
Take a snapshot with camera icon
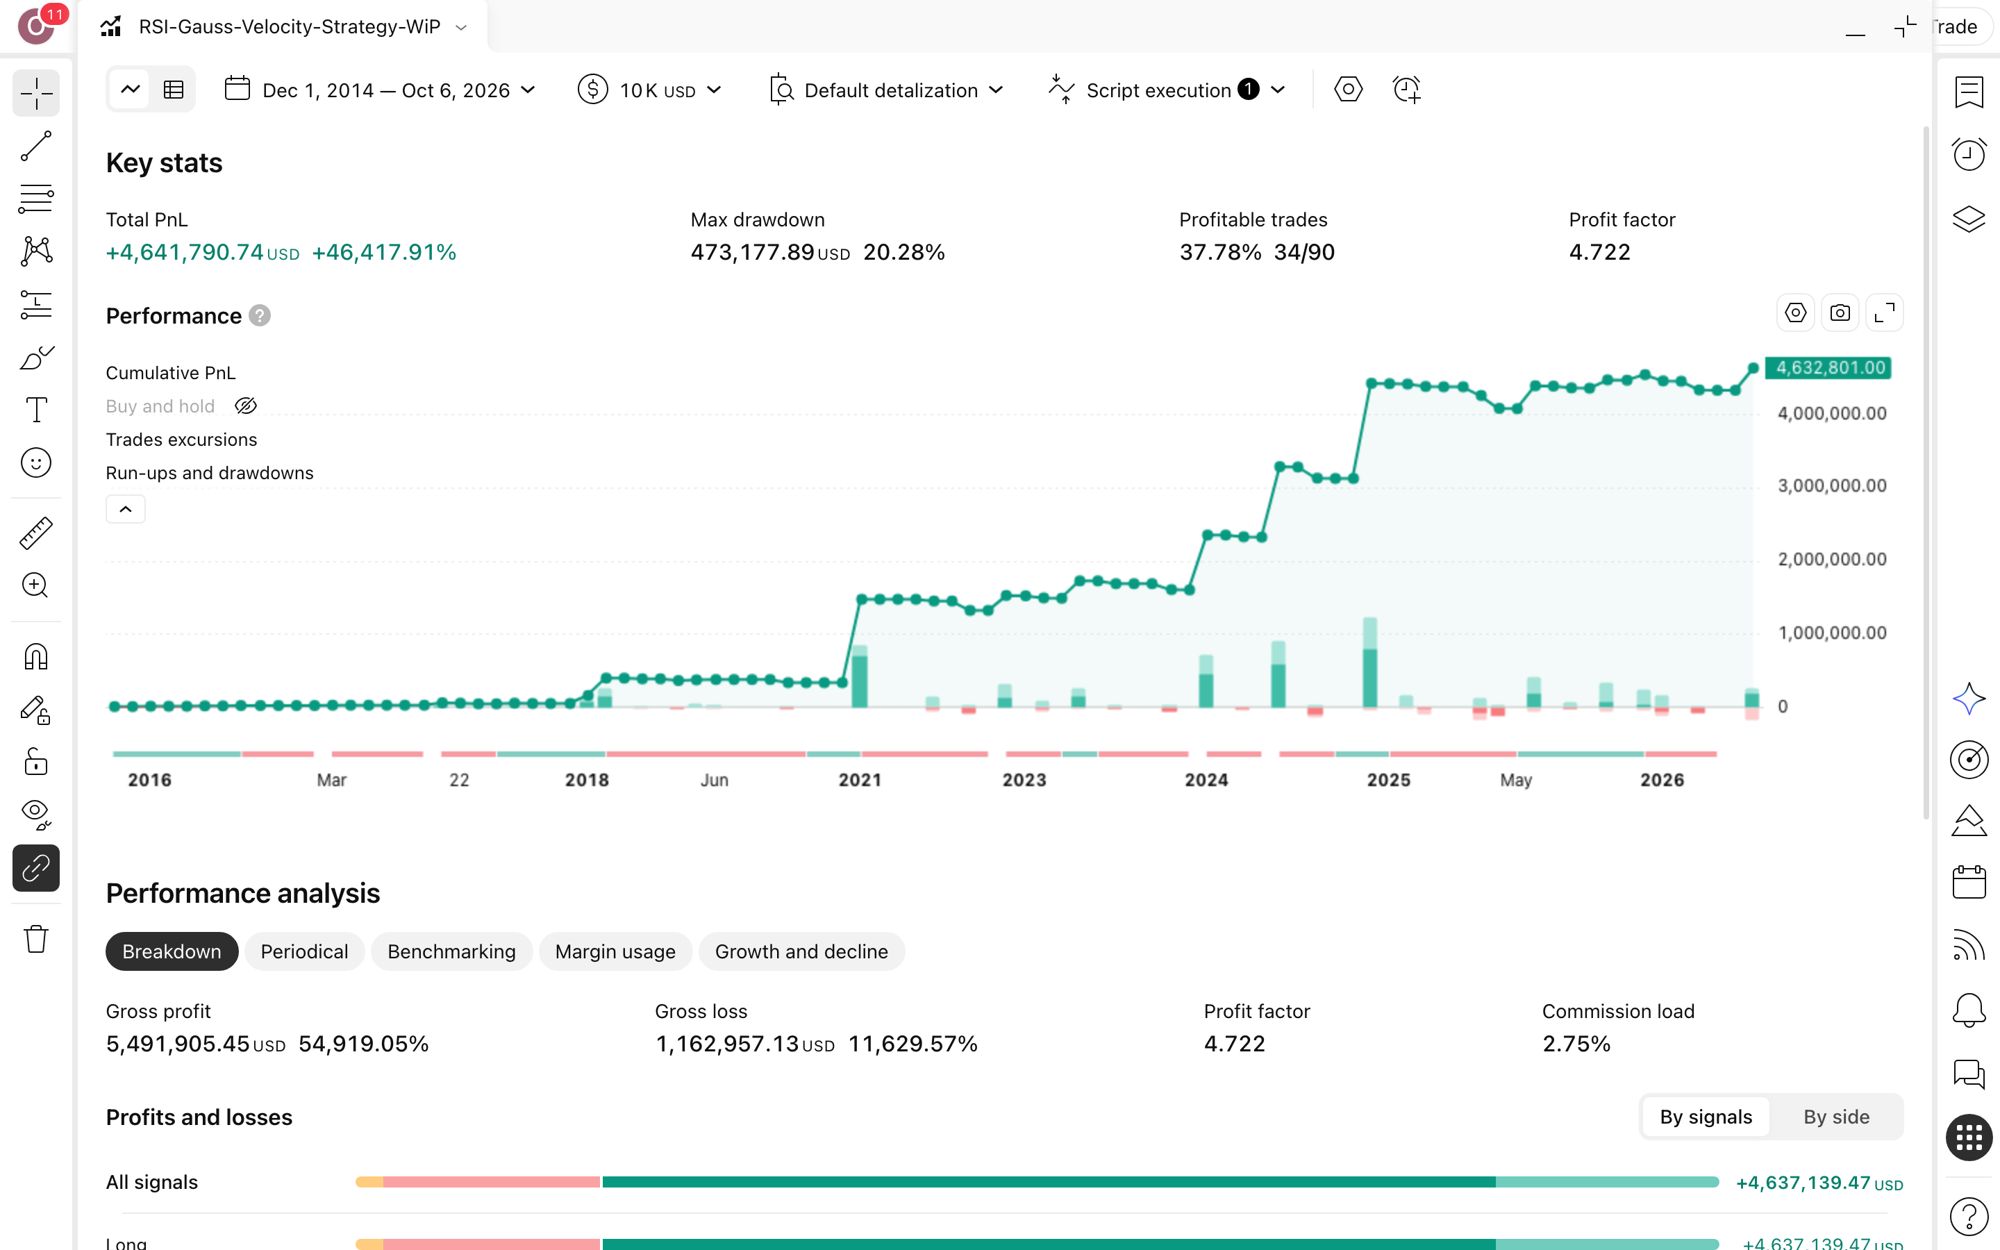[x=1840, y=313]
